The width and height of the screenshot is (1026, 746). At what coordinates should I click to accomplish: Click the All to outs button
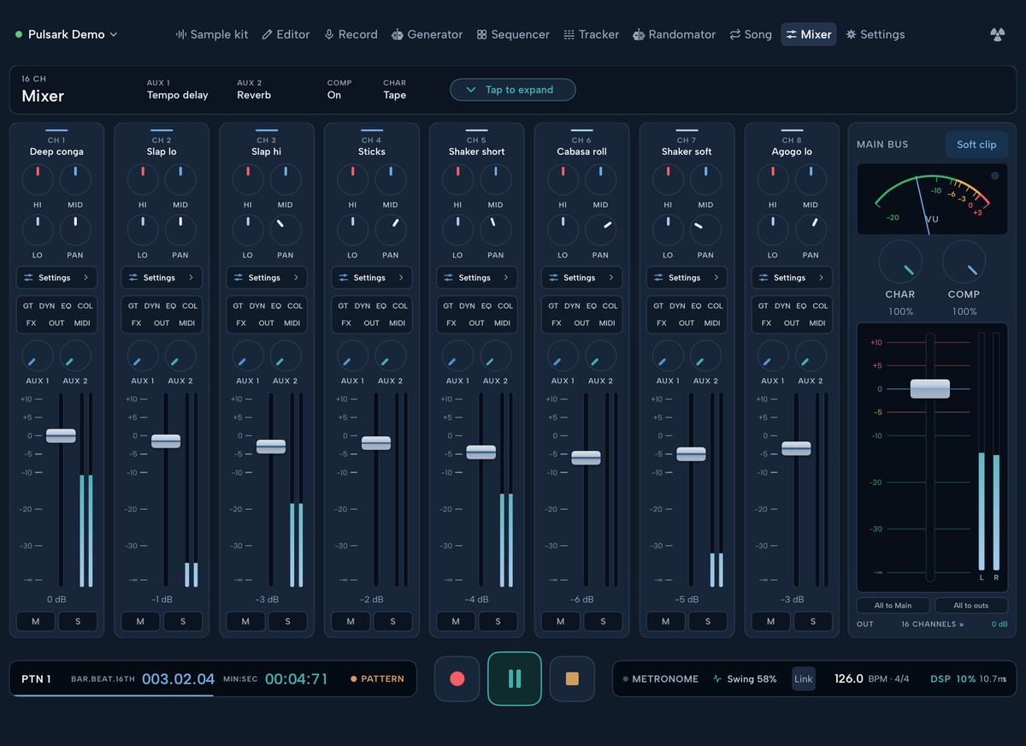click(x=971, y=605)
